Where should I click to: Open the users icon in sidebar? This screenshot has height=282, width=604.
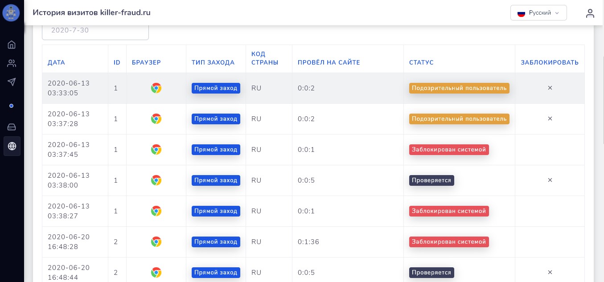(x=12, y=63)
